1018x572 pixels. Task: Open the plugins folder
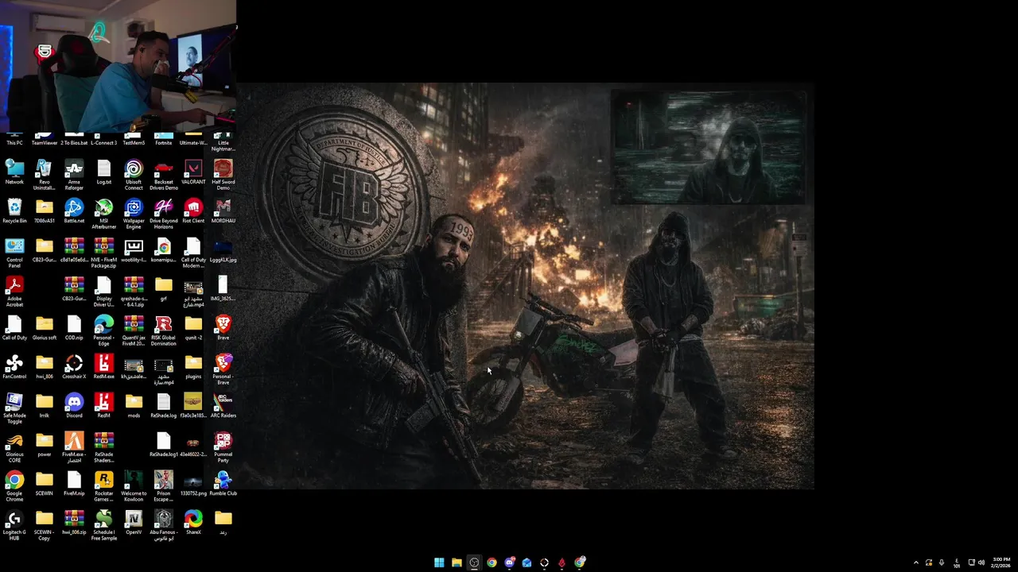pyautogui.click(x=193, y=367)
